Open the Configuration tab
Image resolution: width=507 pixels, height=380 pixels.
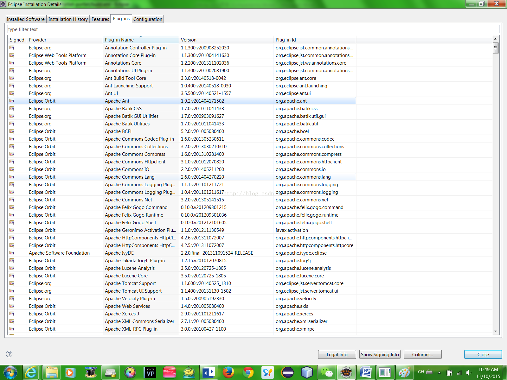148,19
